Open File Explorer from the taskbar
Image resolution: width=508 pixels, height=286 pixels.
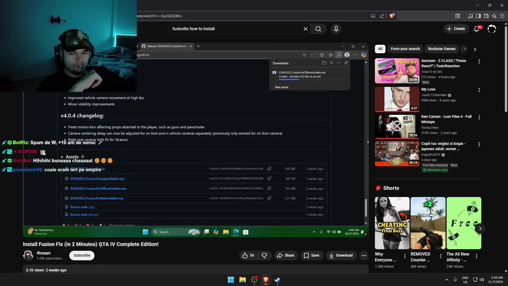point(242,280)
